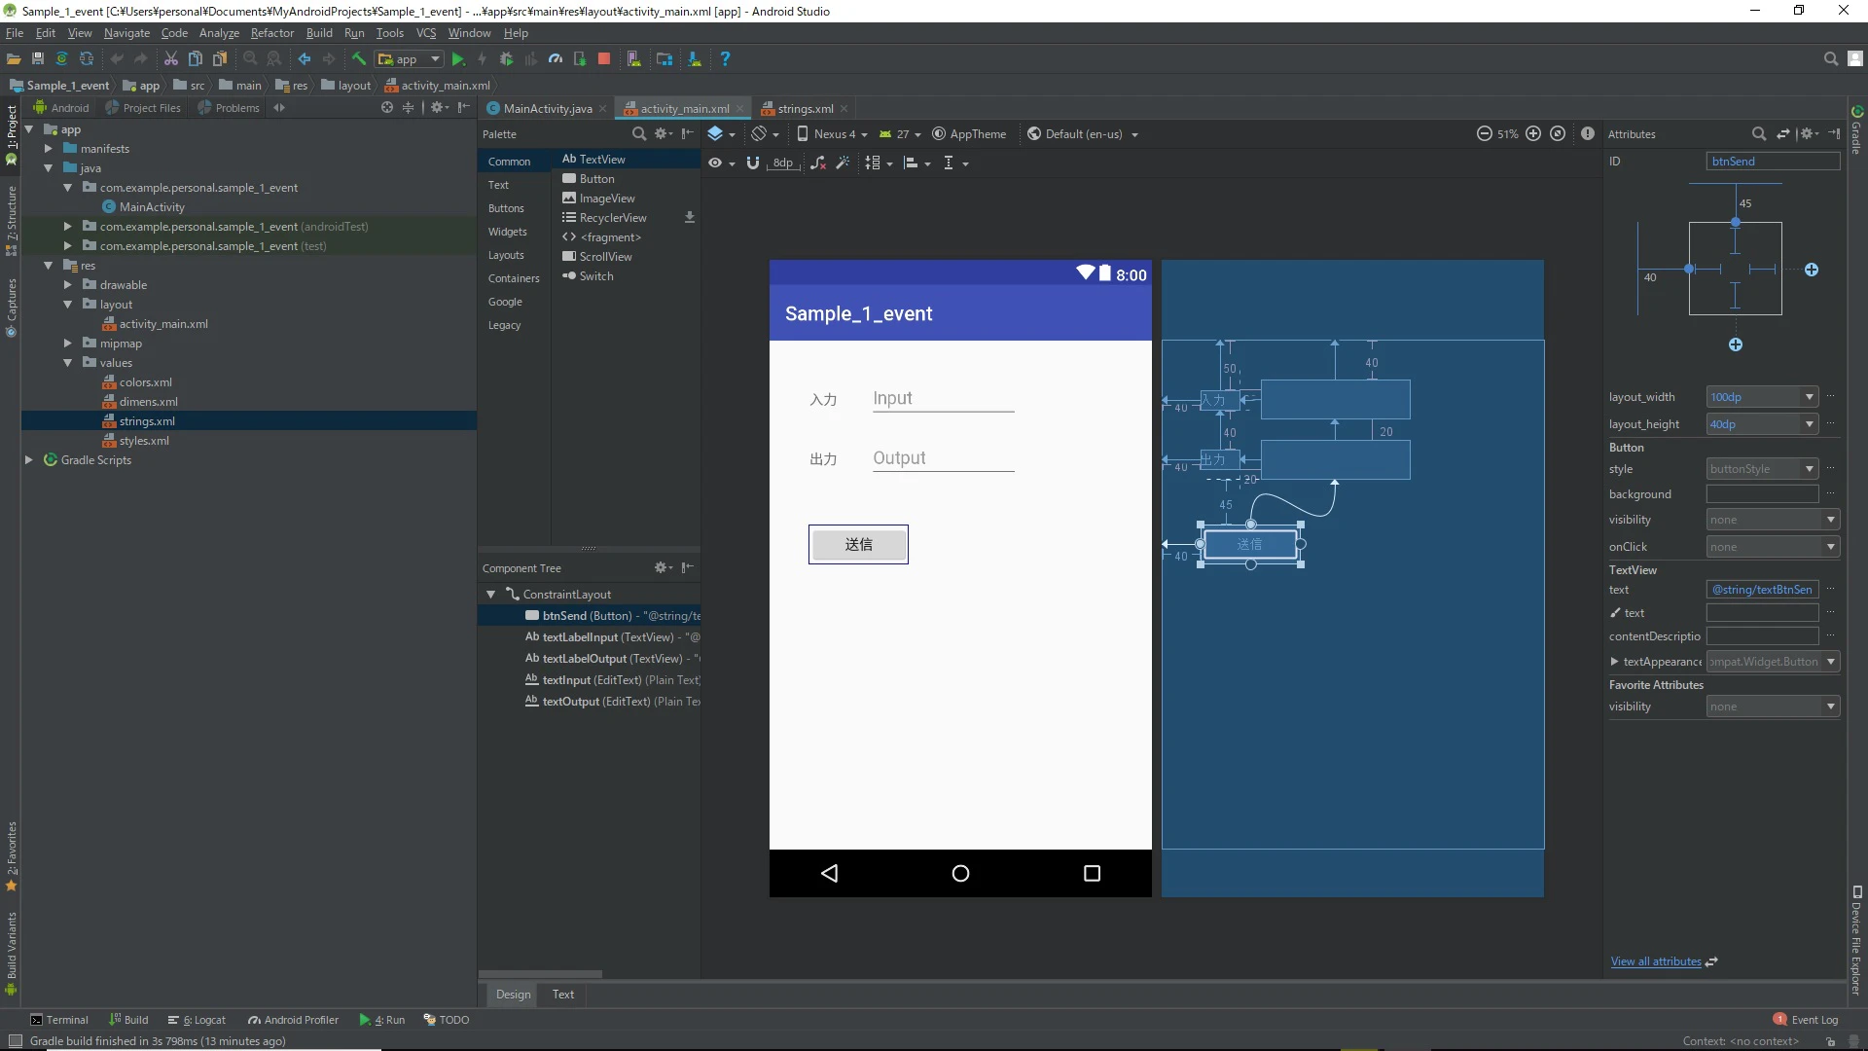Open the Logcat tool window button
The image size is (1868, 1051).
tap(197, 1020)
